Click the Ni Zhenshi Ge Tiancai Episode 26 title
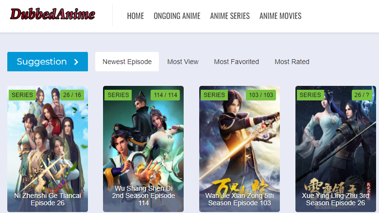 [x=48, y=199]
